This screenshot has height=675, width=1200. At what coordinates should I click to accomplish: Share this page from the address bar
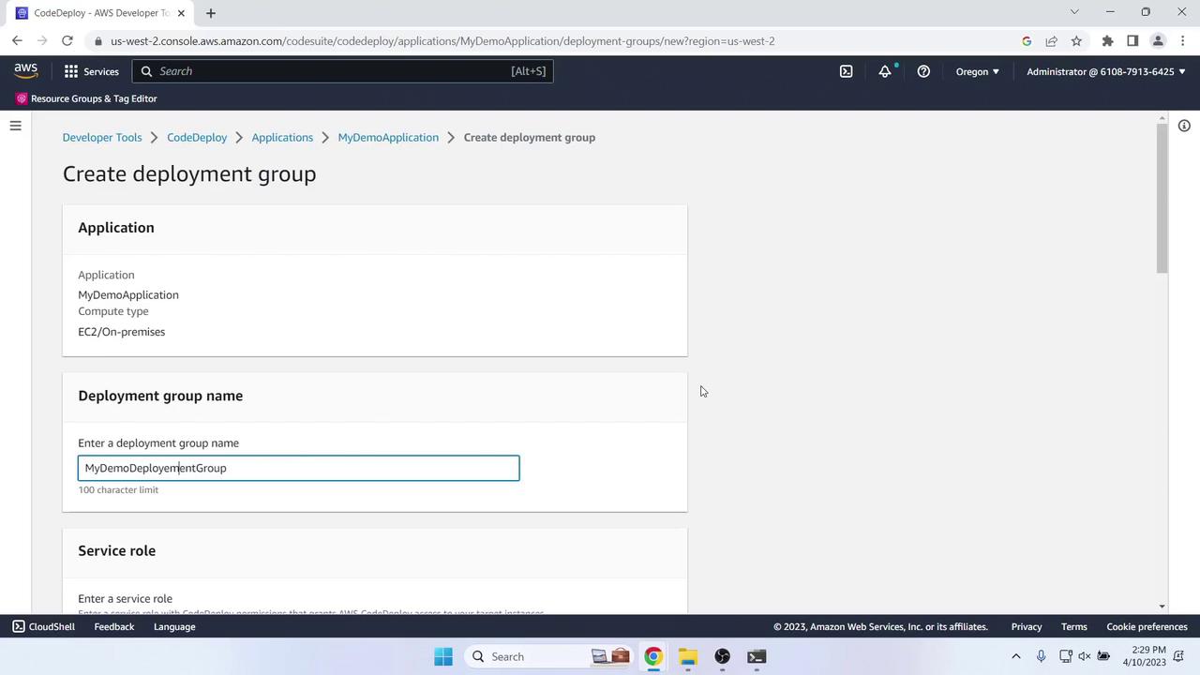point(1052,41)
